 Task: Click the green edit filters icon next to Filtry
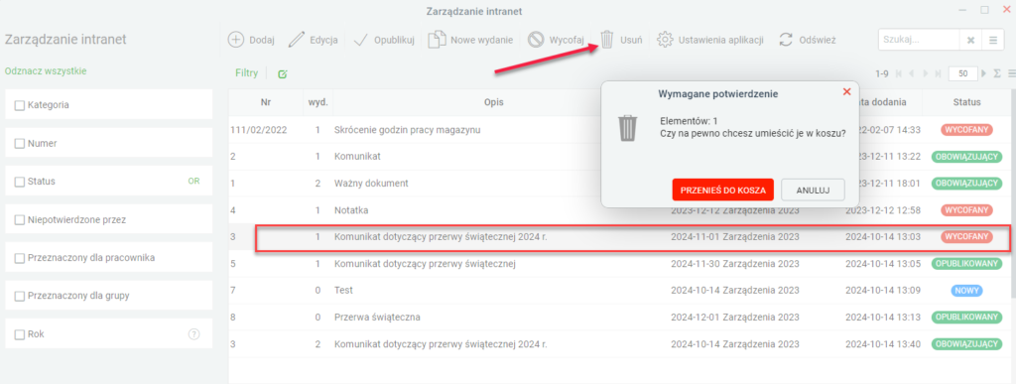pyautogui.click(x=283, y=73)
